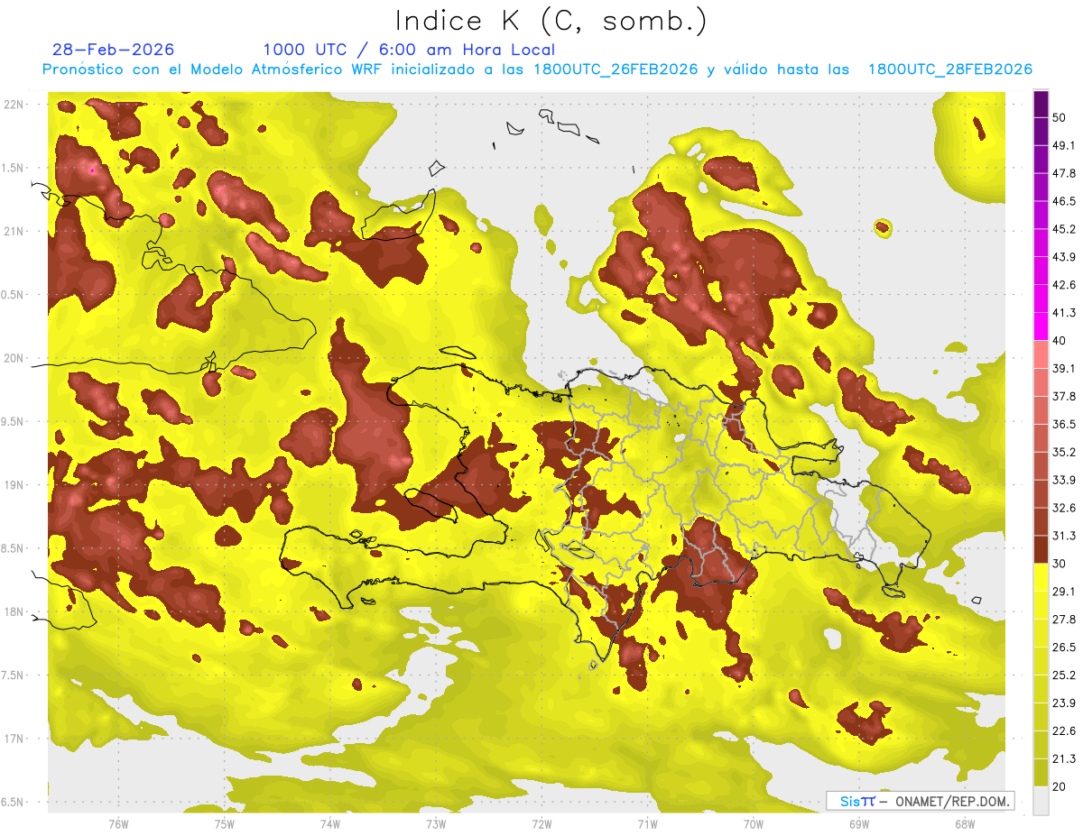
Task: Click the "18N" latitude label
Action: coord(14,611)
